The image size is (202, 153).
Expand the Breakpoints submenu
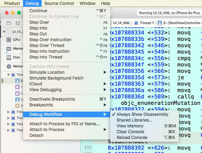tap(66, 105)
